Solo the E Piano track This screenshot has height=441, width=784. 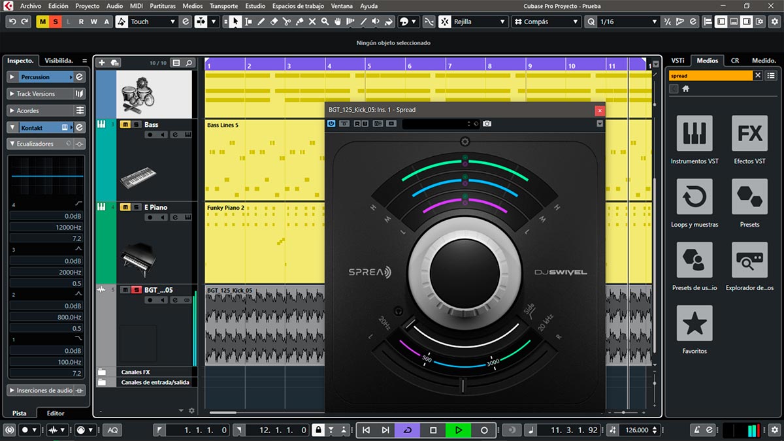(x=136, y=207)
